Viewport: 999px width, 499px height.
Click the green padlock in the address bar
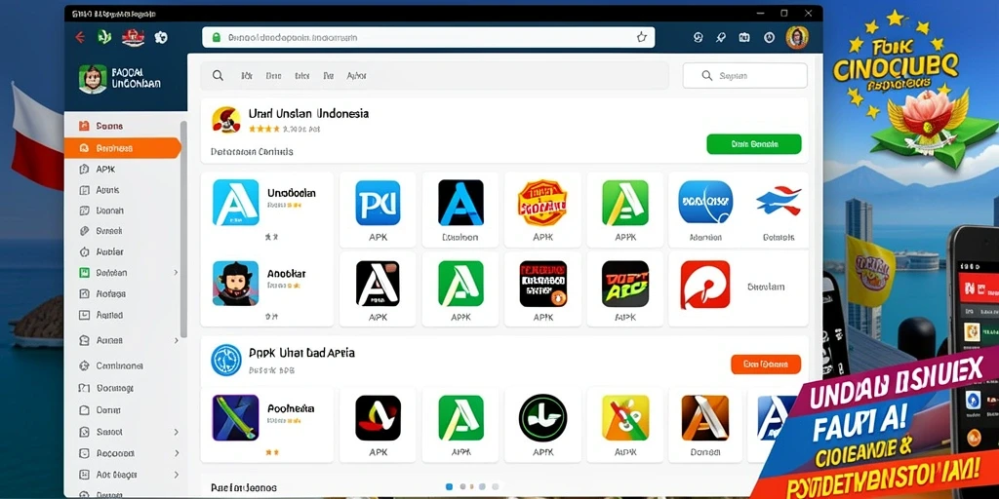pyautogui.click(x=216, y=38)
